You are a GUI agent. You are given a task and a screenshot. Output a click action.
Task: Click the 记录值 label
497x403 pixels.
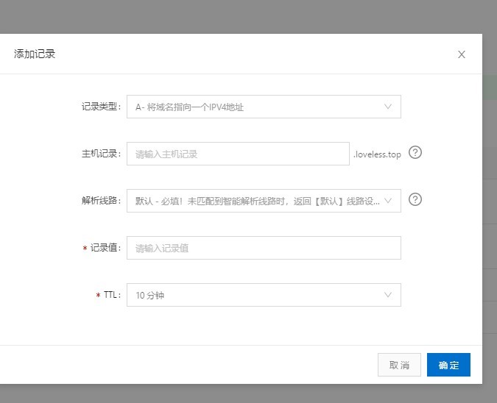click(105, 248)
